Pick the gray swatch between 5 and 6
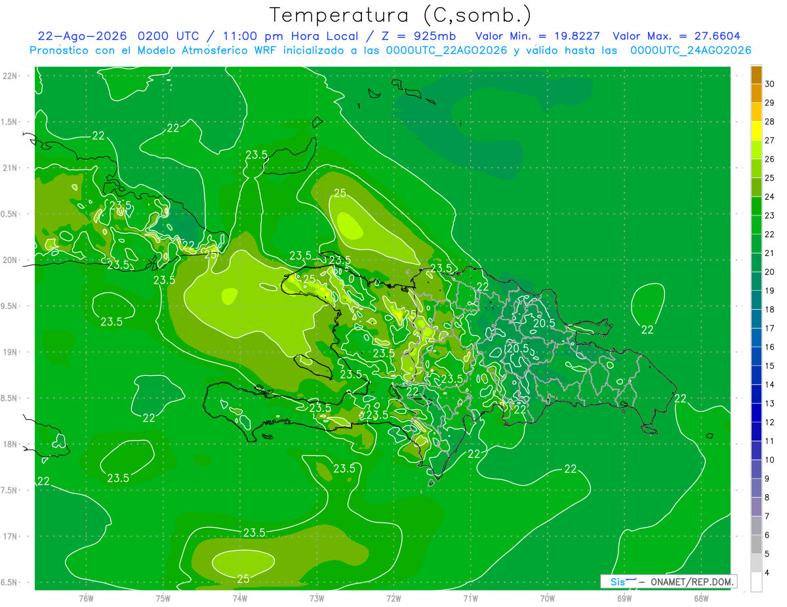 click(756, 544)
